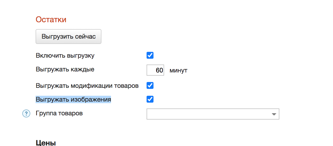Disable stock export via first checkmark
Screen dimensions: 333x146
[150, 56]
